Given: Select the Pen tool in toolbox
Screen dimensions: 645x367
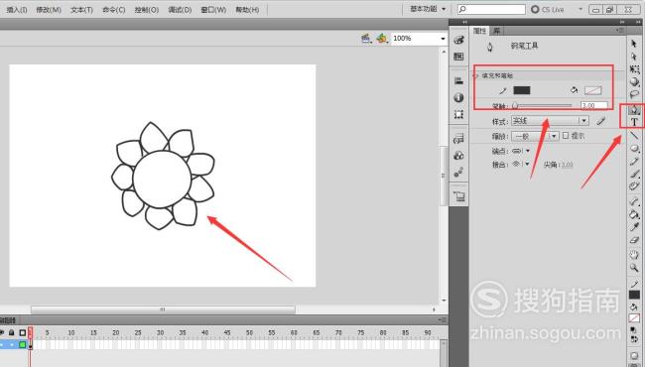Looking at the screenshot, I should click(x=634, y=109).
